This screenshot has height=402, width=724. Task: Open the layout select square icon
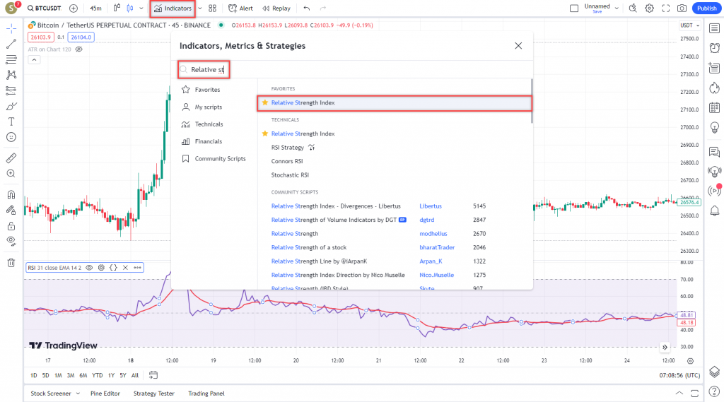point(574,8)
